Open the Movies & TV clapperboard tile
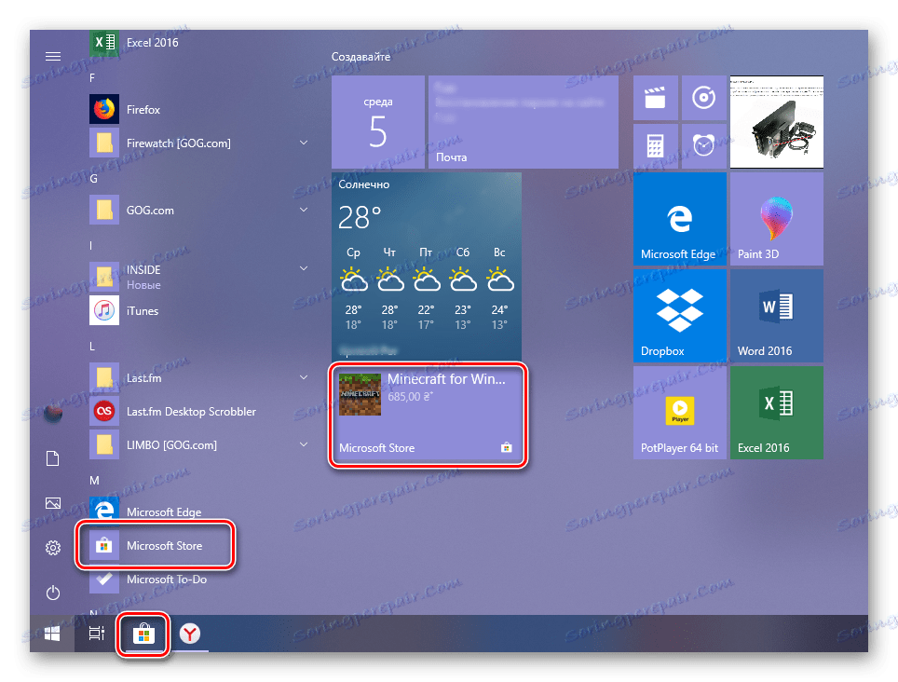898x682 pixels. (x=656, y=98)
